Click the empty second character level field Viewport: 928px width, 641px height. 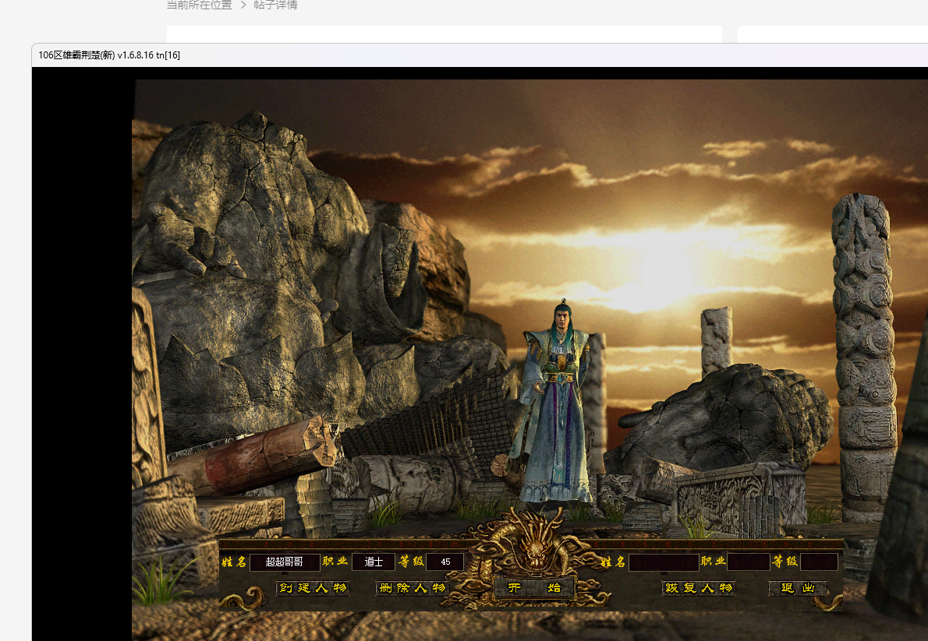pyautogui.click(x=819, y=562)
